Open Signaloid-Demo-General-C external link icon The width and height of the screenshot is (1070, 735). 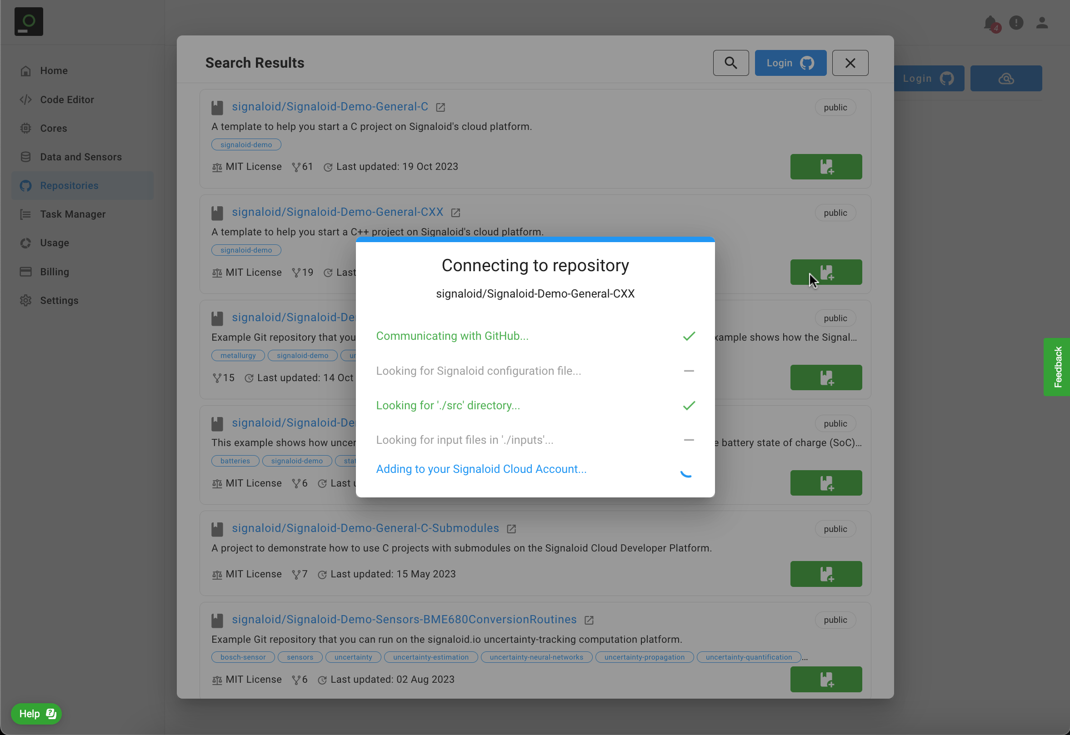click(440, 107)
